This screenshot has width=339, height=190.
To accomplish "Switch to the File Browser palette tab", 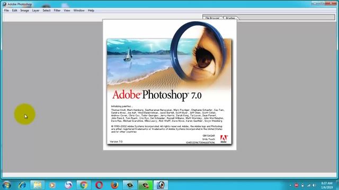I will point(212,17).
